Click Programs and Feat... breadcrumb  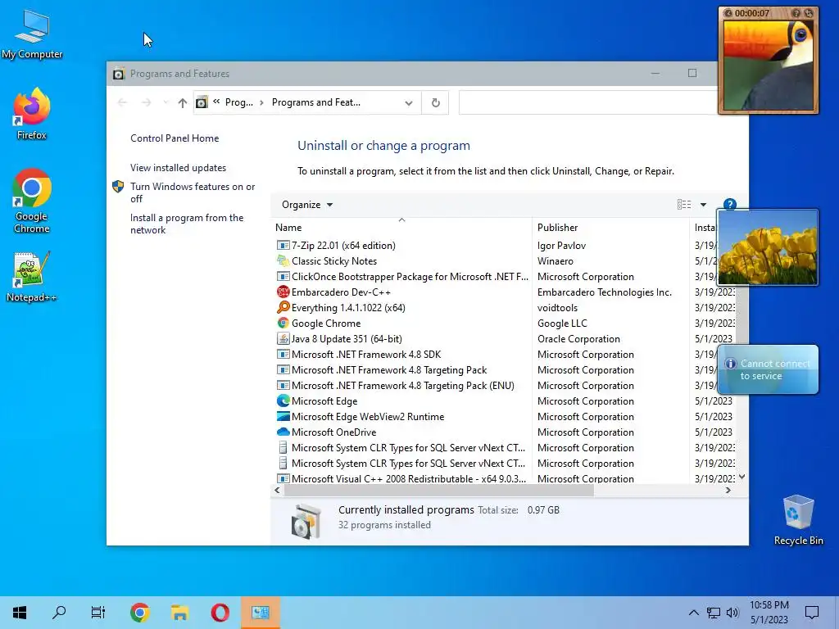pos(315,102)
